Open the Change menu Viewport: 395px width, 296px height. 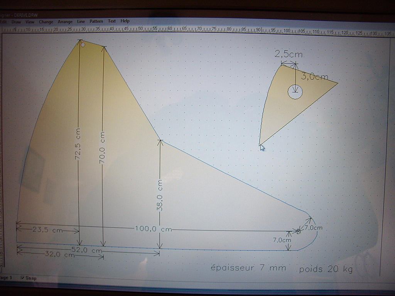pos(46,22)
